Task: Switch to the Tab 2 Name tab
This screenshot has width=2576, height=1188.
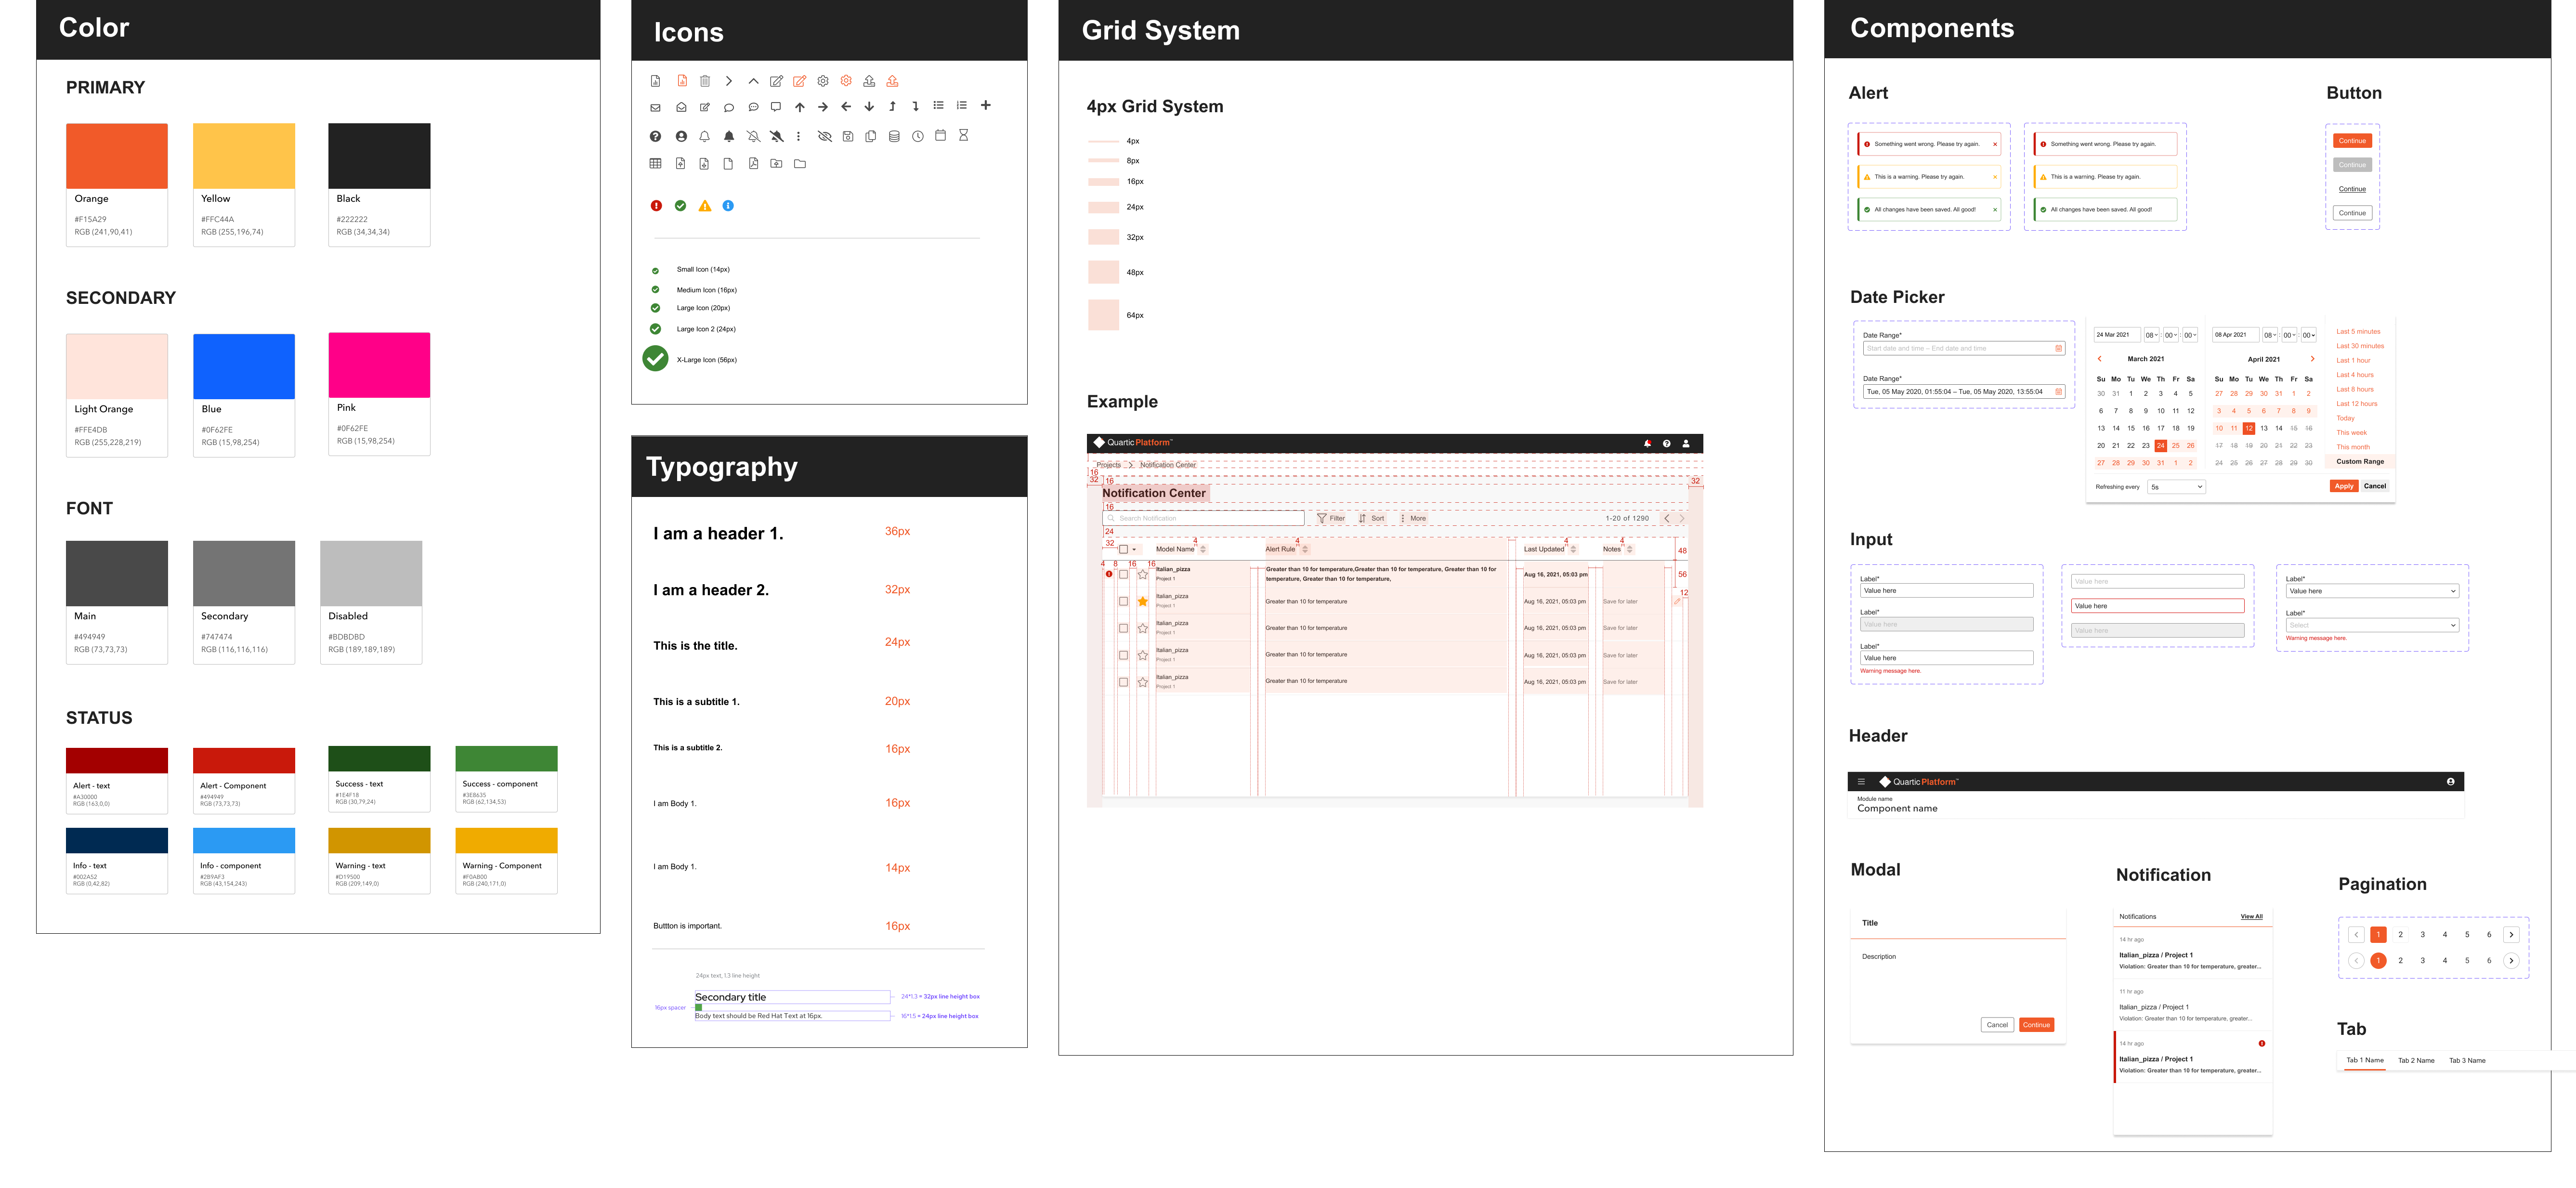Action: coord(2416,1060)
